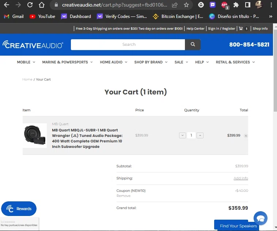Call the 800-854-5821 phone number
This screenshot has width=277, height=231.
point(249,45)
